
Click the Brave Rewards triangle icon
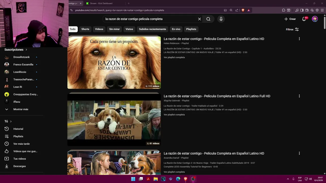click(x=249, y=10)
